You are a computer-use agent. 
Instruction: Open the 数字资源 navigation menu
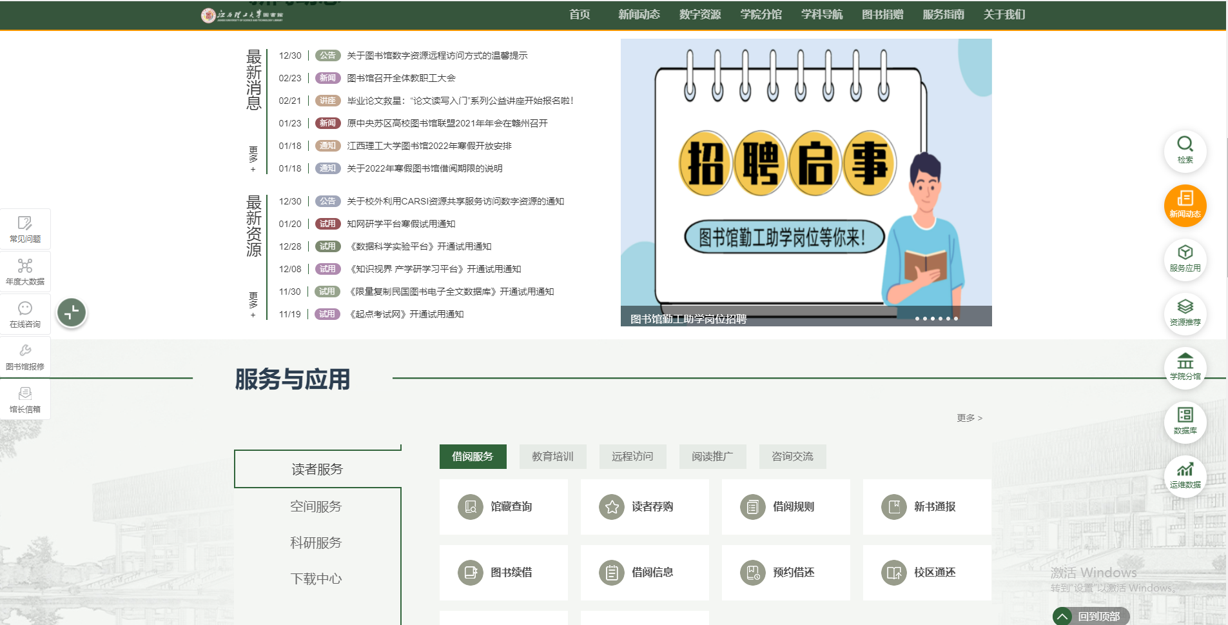(x=699, y=14)
